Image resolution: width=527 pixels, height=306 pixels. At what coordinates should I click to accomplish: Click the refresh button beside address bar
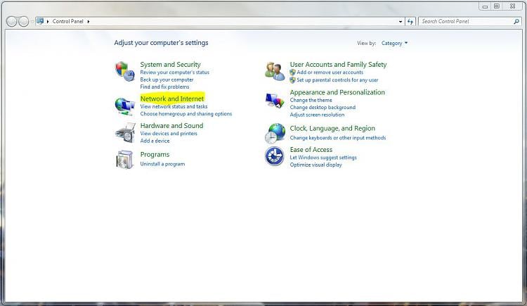click(x=410, y=22)
